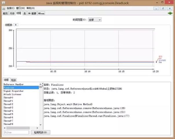
Task: Click the 总阻止数 statistics line
Action: [59, 93]
